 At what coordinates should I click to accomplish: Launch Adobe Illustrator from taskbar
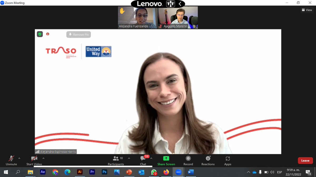pyautogui.click(x=80, y=172)
